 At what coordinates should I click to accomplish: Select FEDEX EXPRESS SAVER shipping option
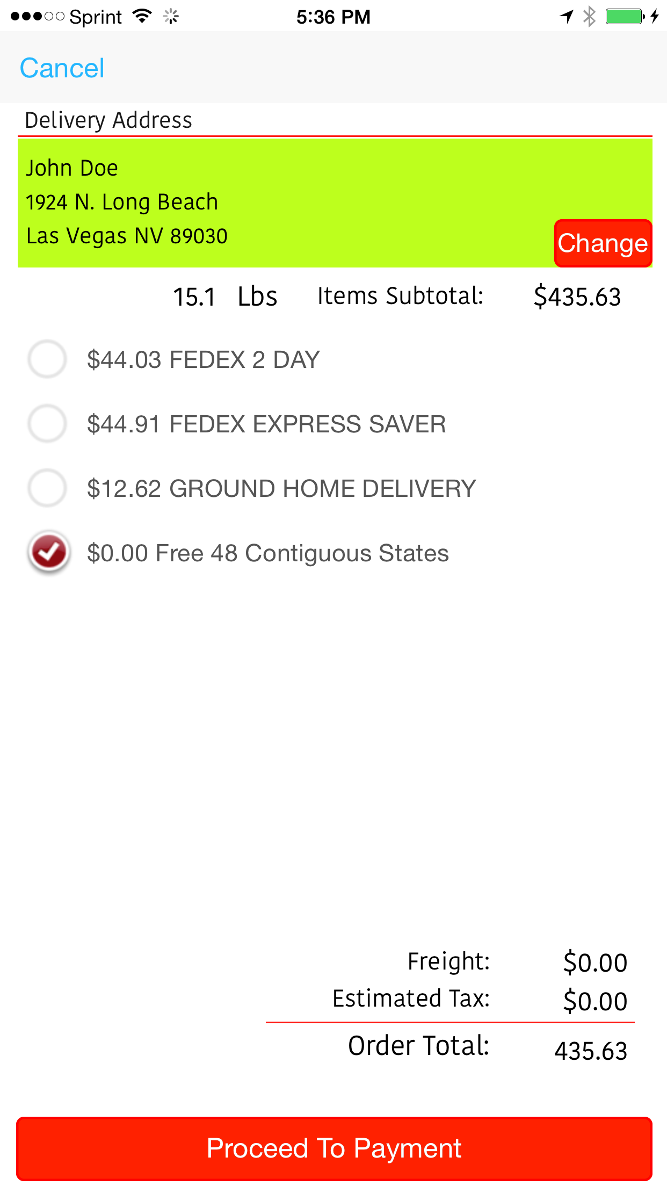coord(47,423)
